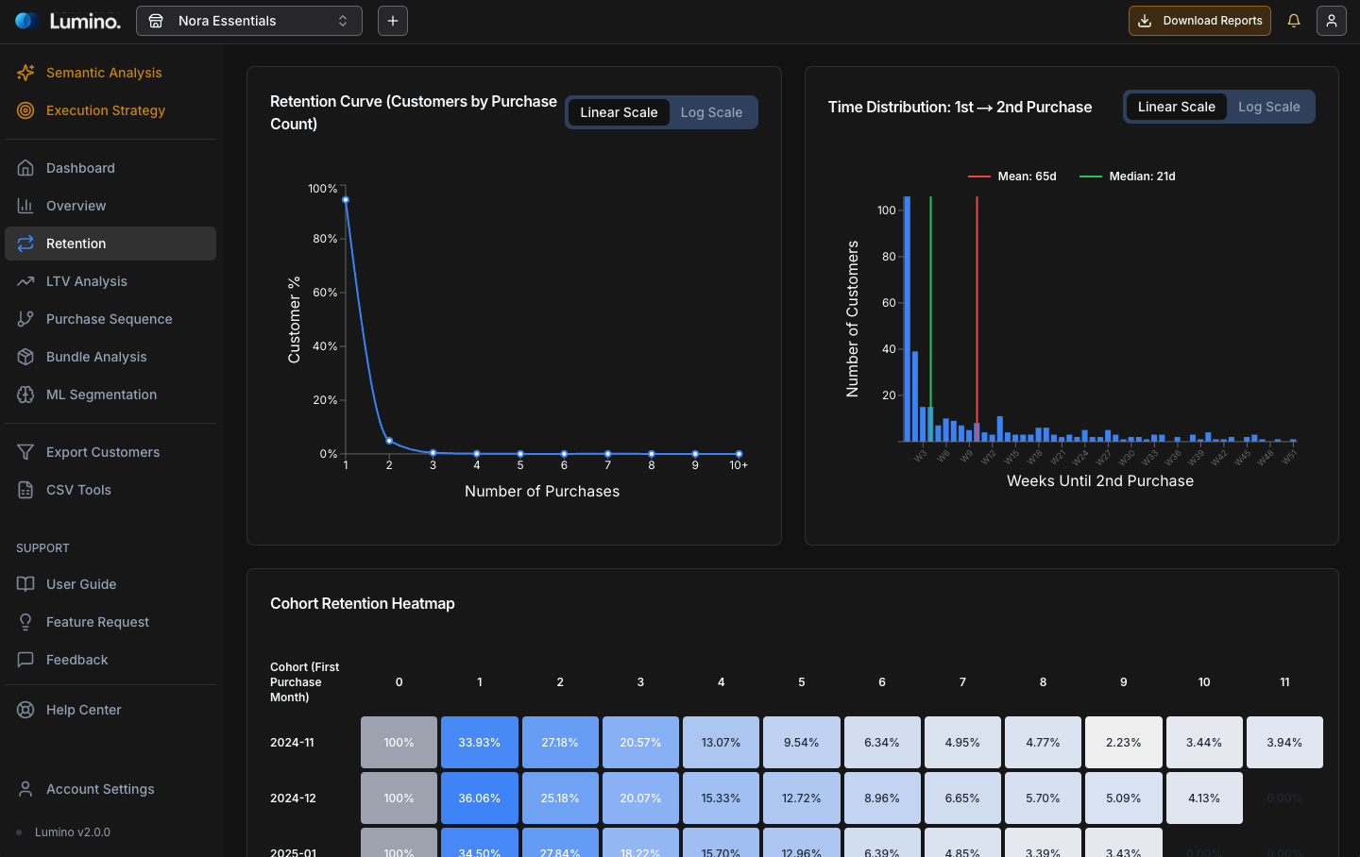Image resolution: width=1360 pixels, height=857 pixels.
Task: Switch to the Retention section
Action: point(76,244)
